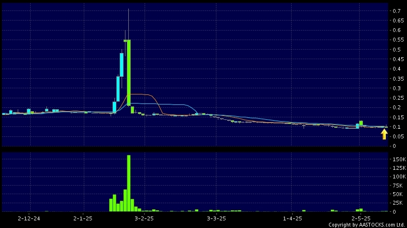Click the 0.15 price axis label
The image size is (407, 228).
coord(398,117)
